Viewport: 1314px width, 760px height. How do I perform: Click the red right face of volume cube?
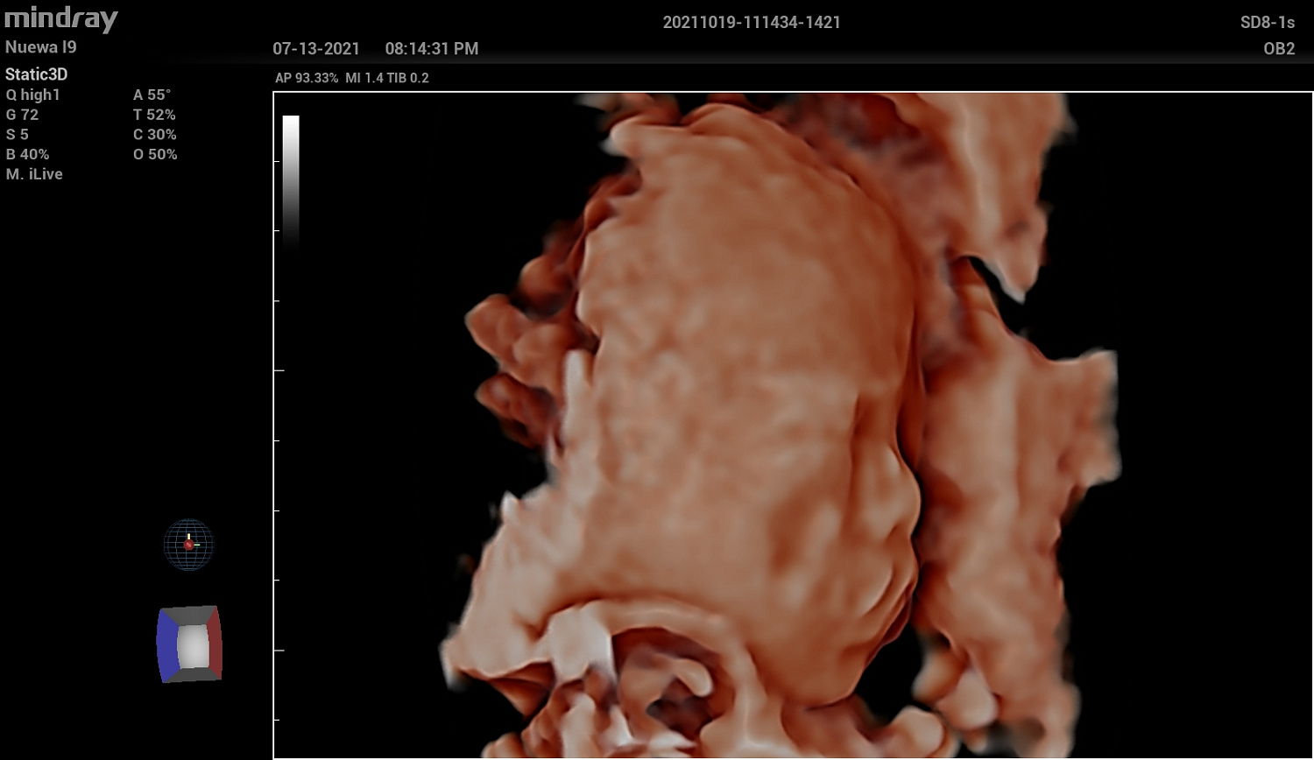pos(215,644)
